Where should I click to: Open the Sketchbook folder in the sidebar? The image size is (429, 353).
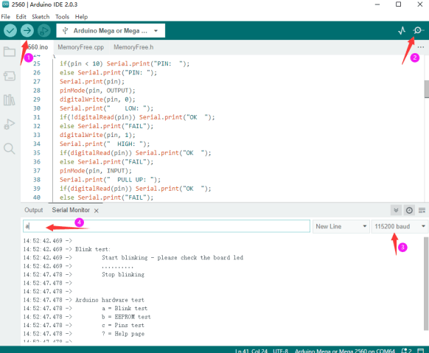pyautogui.click(x=10, y=52)
